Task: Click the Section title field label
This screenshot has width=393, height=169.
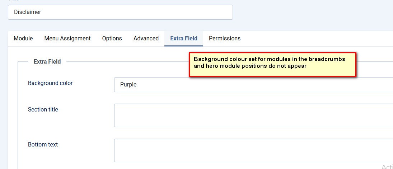Action: tap(43, 110)
